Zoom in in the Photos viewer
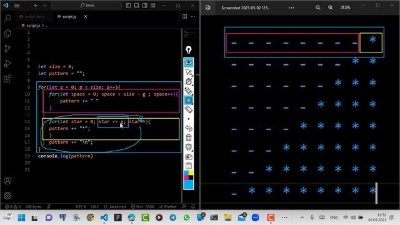Image resolution: width=400 pixels, height=225 pixels. point(331,7)
